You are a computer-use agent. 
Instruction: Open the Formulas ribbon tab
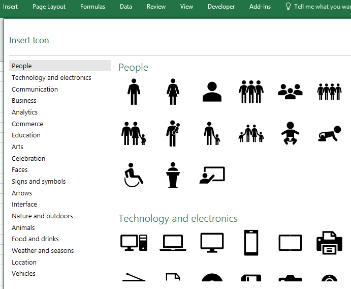[x=92, y=7]
